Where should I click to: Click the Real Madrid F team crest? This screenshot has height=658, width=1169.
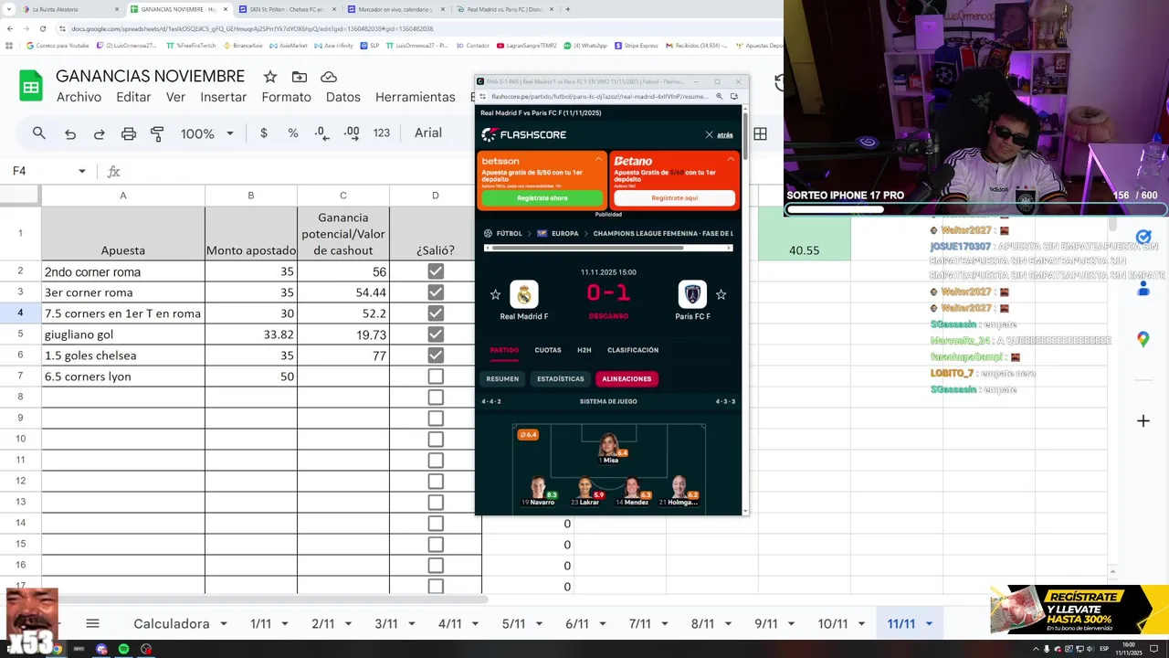click(524, 294)
